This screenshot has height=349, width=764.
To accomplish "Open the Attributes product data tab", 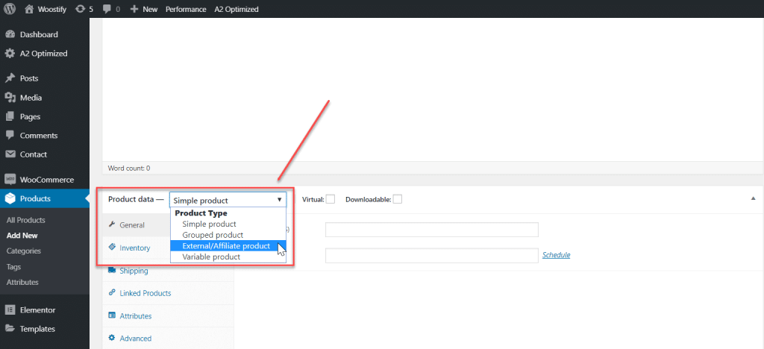I will click(x=135, y=316).
